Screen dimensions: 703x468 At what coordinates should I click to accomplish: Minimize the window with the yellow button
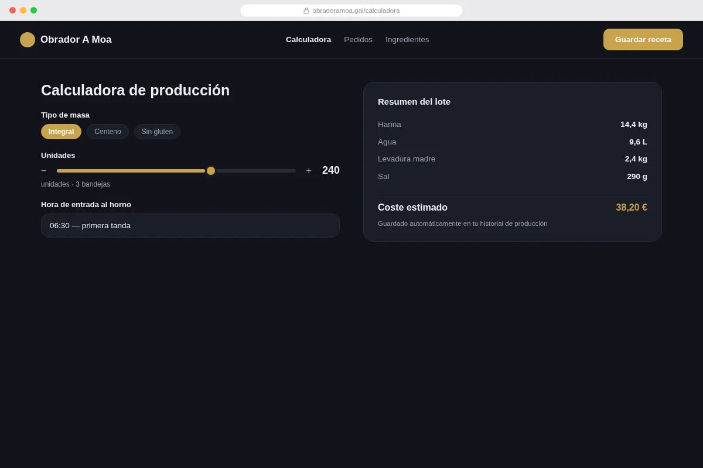pyautogui.click(x=23, y=11)
